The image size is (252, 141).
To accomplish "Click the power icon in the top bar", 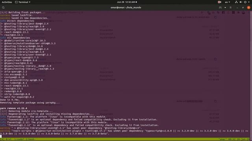I will 245,2.
